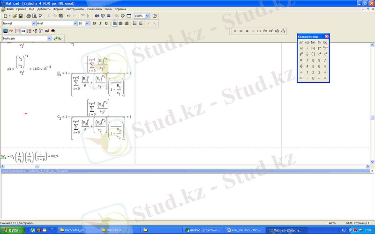Close the trace window panel
The image size is (375, 234).
pyautogui.click(x=372, y=171)
